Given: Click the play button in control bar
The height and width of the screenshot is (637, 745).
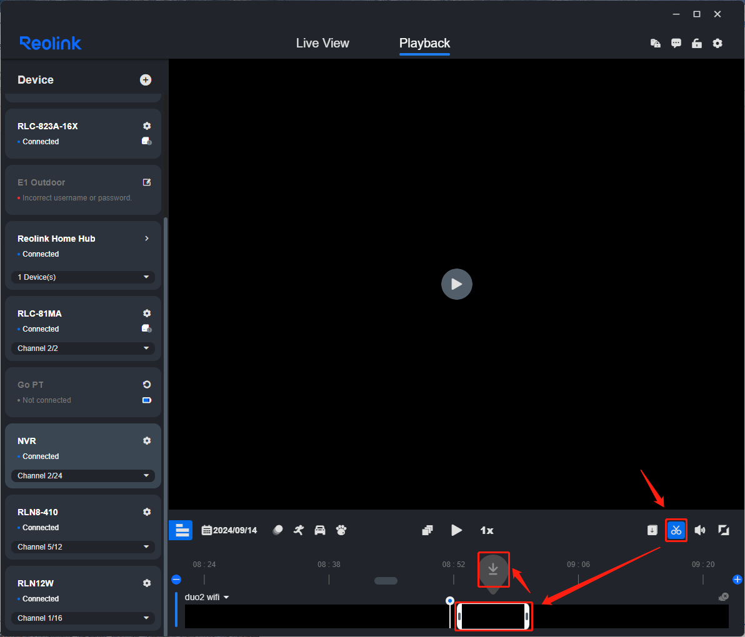Looking at the screenshot, I should point(456,530).
